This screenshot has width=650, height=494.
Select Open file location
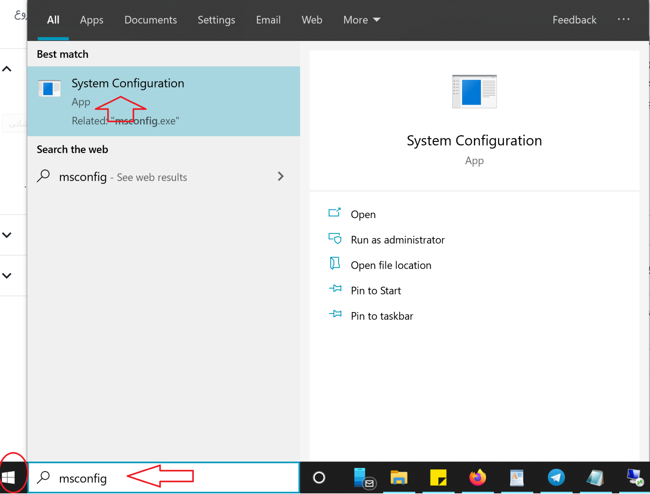tap(391, 265)
